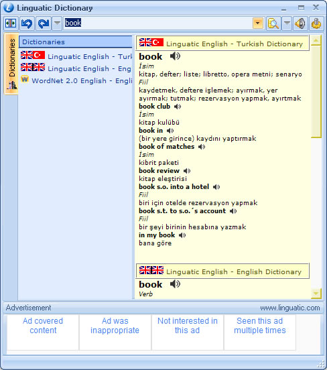Click the "kitap kulübü" translation text
This screenshot has height=370, width=327.
click(x=159, y=122)
